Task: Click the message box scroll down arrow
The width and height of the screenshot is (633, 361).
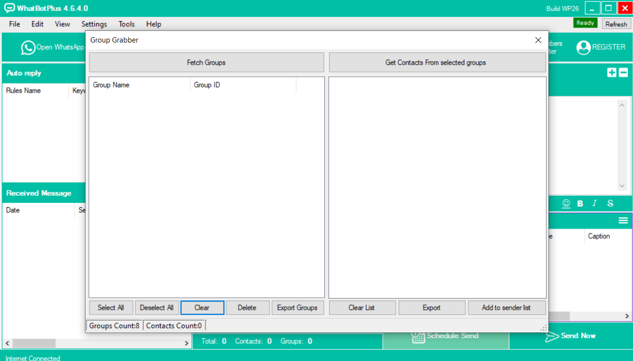Action: pos(622,186)
